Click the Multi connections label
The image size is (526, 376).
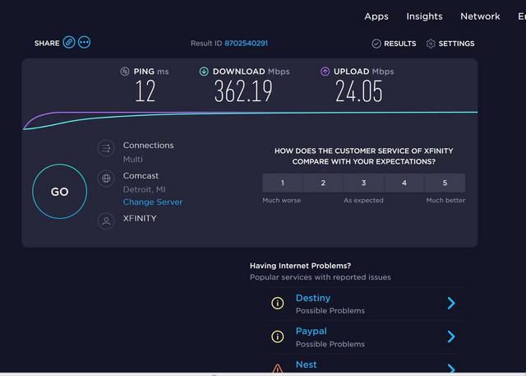pos(133,160)
